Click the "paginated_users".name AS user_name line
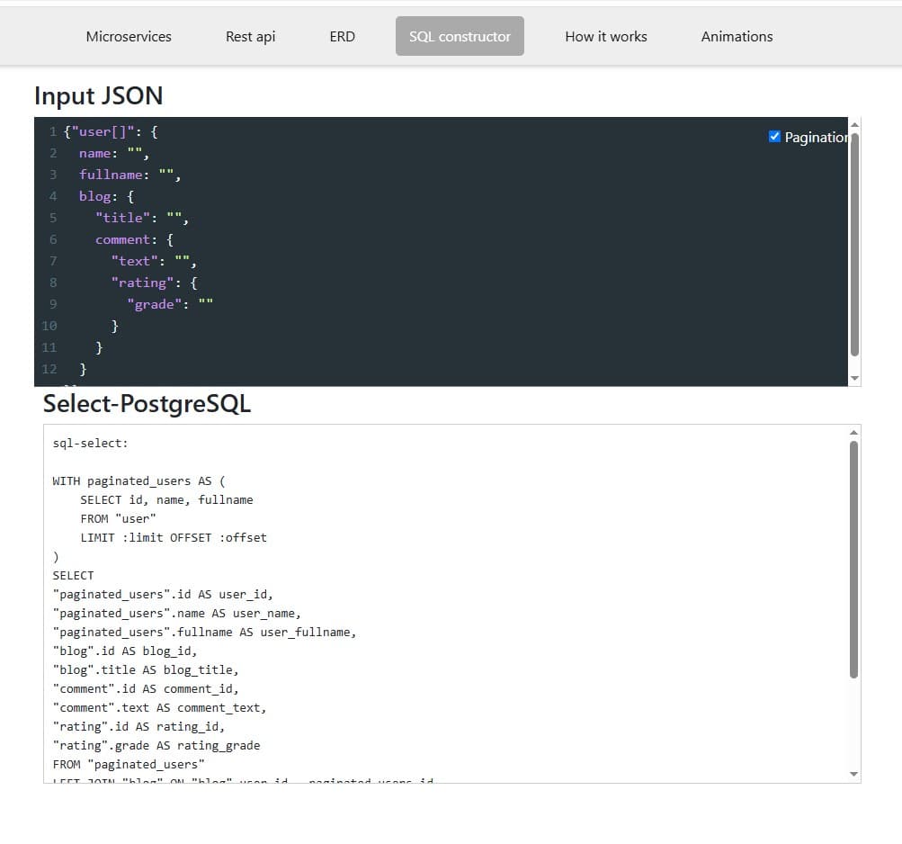This screenshot has width=902, height=844. [x=176, y=614]
